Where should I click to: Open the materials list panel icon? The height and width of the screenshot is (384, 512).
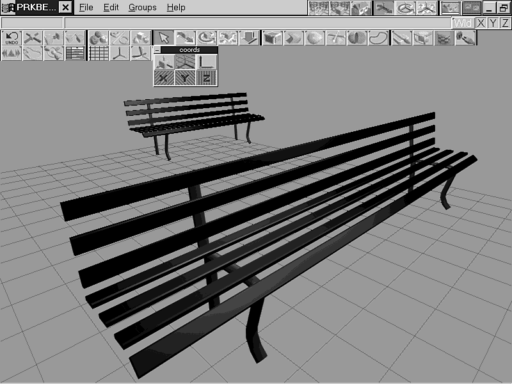(x=75, y=53)
